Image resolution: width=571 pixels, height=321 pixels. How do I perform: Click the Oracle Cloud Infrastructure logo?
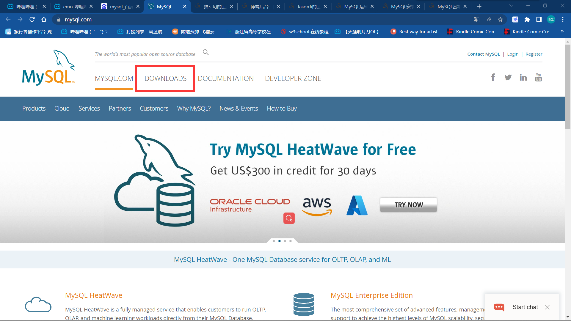pyautogui.click(x=250, y=205)
